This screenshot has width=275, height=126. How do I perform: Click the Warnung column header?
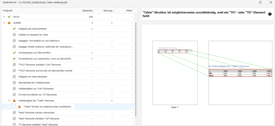[x=104, y=10]
